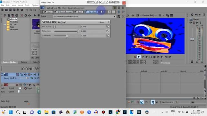
Task: Open the Touch automation mode dropdown
Action: pyautogui.click(x=35, y=88)
